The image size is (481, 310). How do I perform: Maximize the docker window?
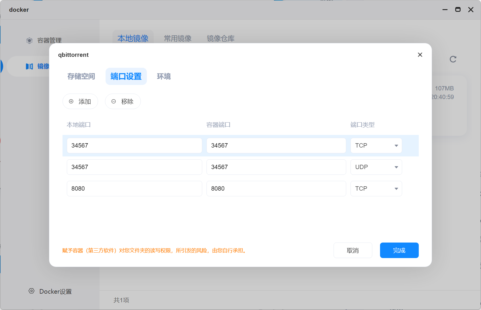click(x=458, y=9)
